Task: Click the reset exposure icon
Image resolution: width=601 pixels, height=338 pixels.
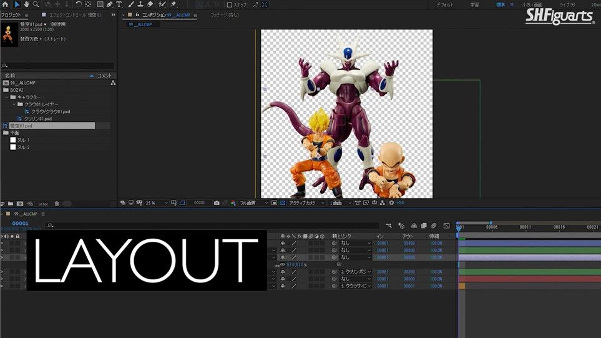Action: [x=391, y=202]
